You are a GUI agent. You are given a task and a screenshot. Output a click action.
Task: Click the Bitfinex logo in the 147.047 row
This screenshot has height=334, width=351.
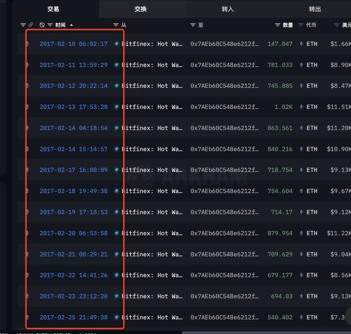116,44
